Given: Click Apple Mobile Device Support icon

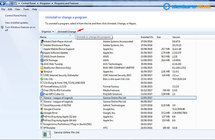Looking at the screenshot, I should tap(42, 49).
